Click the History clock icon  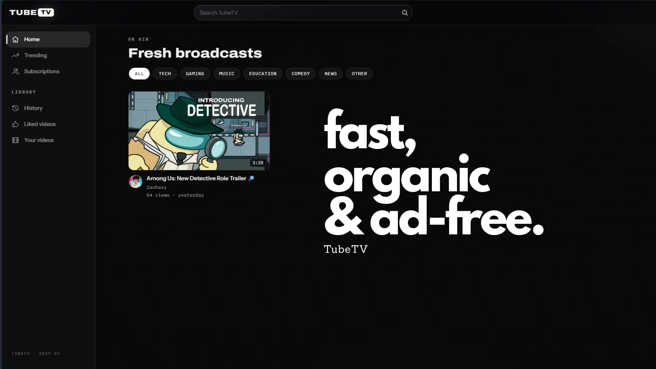click(15, 108)
